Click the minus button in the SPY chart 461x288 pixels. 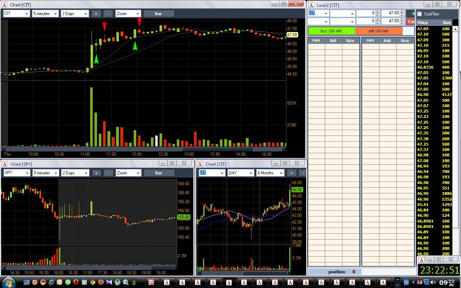tap(108, 173)
